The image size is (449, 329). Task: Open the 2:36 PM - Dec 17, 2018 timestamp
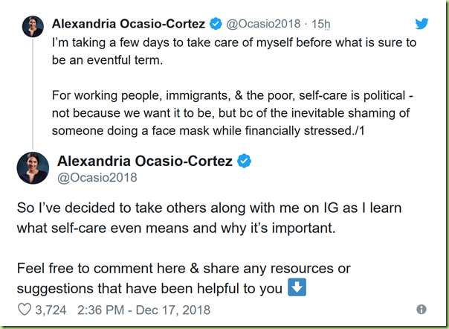click(143, 310)
